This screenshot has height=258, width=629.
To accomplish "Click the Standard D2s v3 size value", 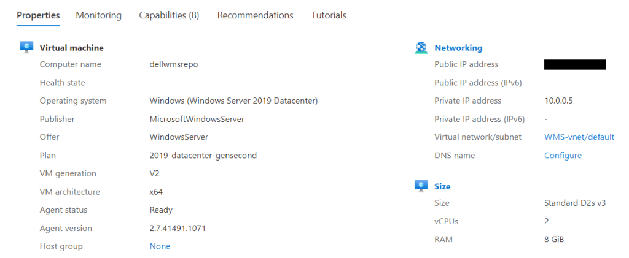I will tap(575, 203).
